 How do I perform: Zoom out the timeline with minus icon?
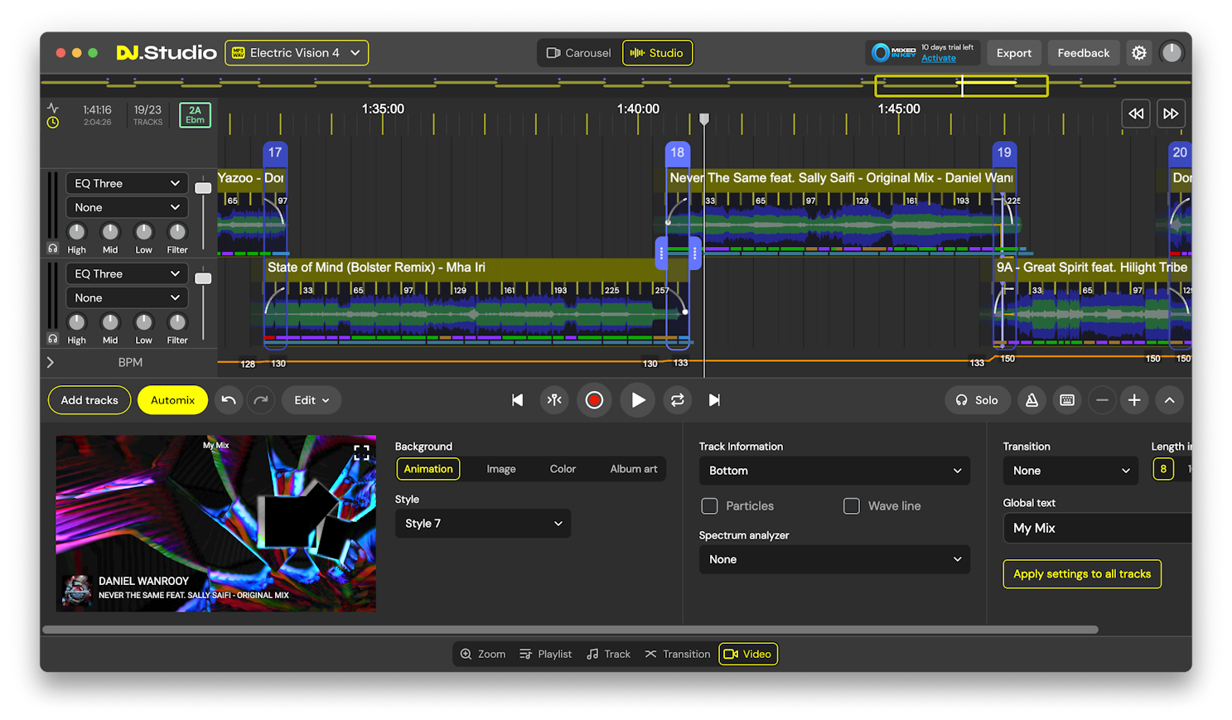(x=1102, y=400)
